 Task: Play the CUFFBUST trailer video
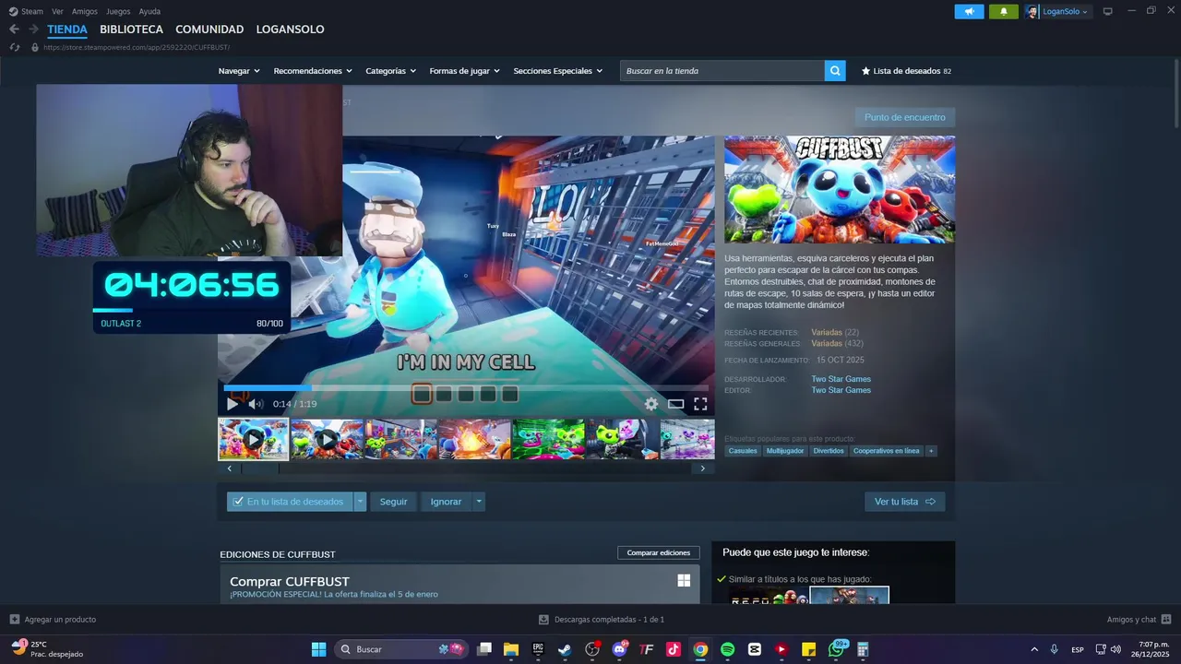[232, 404]
